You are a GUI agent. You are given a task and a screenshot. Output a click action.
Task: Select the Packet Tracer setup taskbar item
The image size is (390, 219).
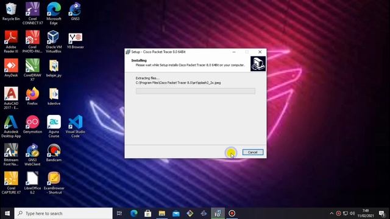(x=218, y=214)
